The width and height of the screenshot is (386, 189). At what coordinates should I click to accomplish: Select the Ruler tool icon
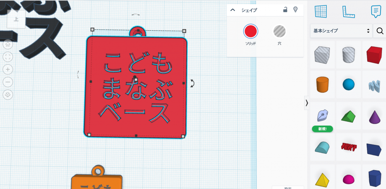(x=349, y=11)
